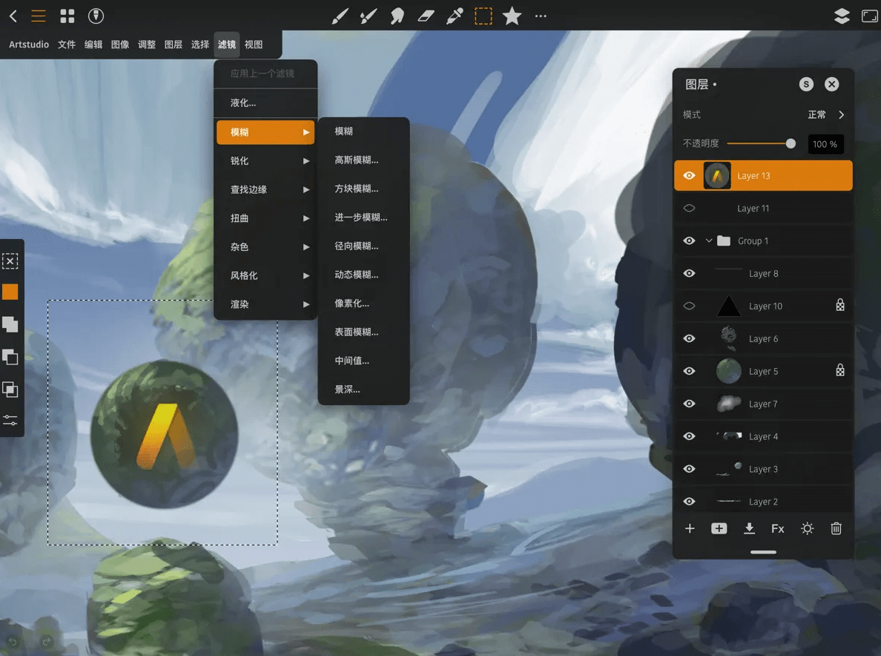881x656 pixels.
Task: Edit the 100 % opacity value field
Action: click(x=825, y=144)
